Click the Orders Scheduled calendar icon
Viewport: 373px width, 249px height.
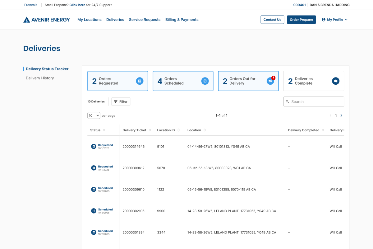[x=205, y=81]
